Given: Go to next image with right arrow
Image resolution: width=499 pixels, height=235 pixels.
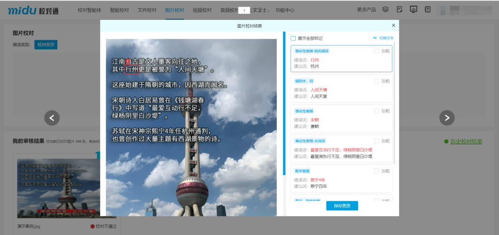Looking at the screenshot, I should click(446, 118).
